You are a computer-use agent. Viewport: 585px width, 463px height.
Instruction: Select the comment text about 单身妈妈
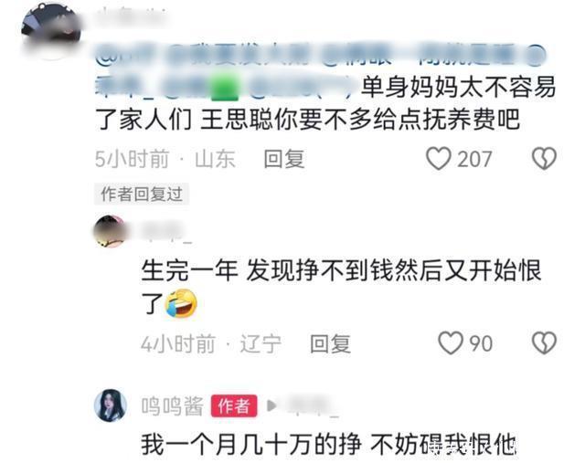[325, 103]
